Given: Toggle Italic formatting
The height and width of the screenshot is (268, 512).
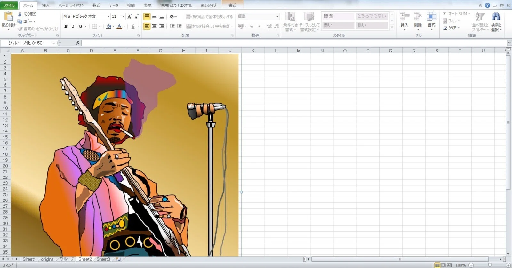Looking at the screenshot, I should [x=73, y=26].
